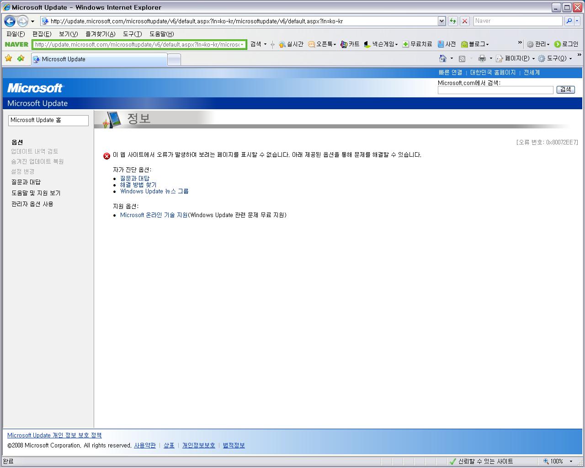Click the 검색 button next to Microsoft.com search
585x468 pixels.
pyautogui.click(x=565, y=90)
